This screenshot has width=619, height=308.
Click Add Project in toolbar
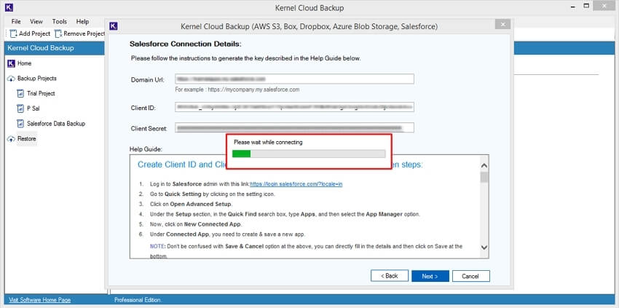tap(30, 33)
